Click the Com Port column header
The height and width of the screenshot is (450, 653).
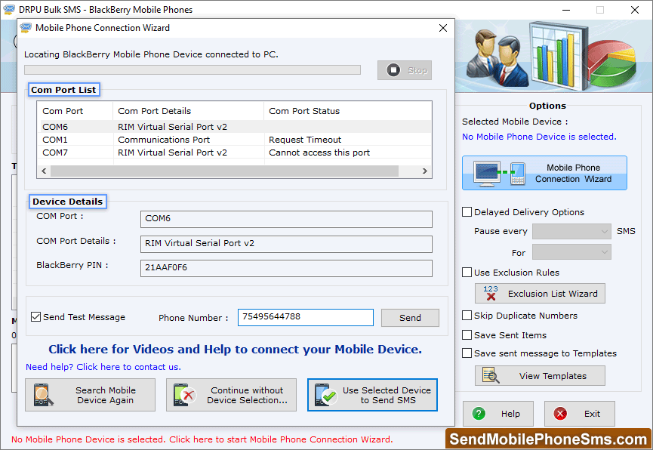[x=75, y=111]
